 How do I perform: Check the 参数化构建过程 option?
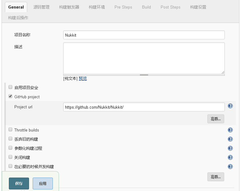tap(10, 148)
